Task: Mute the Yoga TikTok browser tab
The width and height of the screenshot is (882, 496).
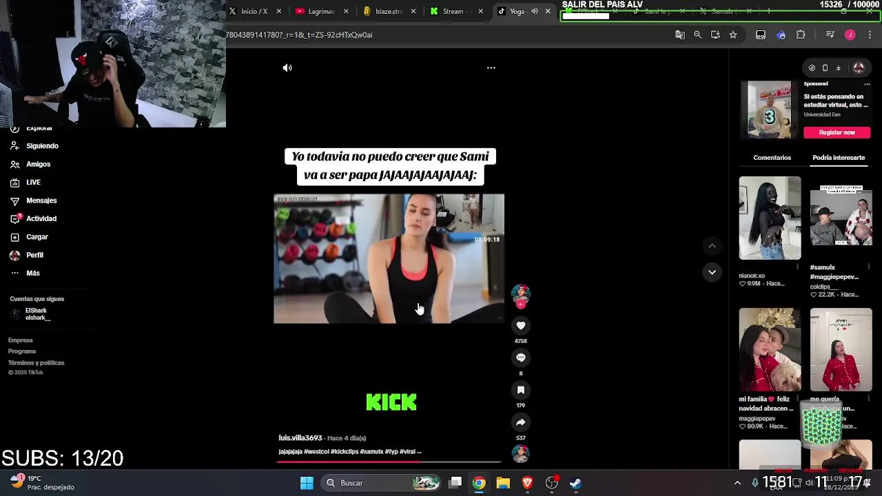Action: (x=534, y=11)
